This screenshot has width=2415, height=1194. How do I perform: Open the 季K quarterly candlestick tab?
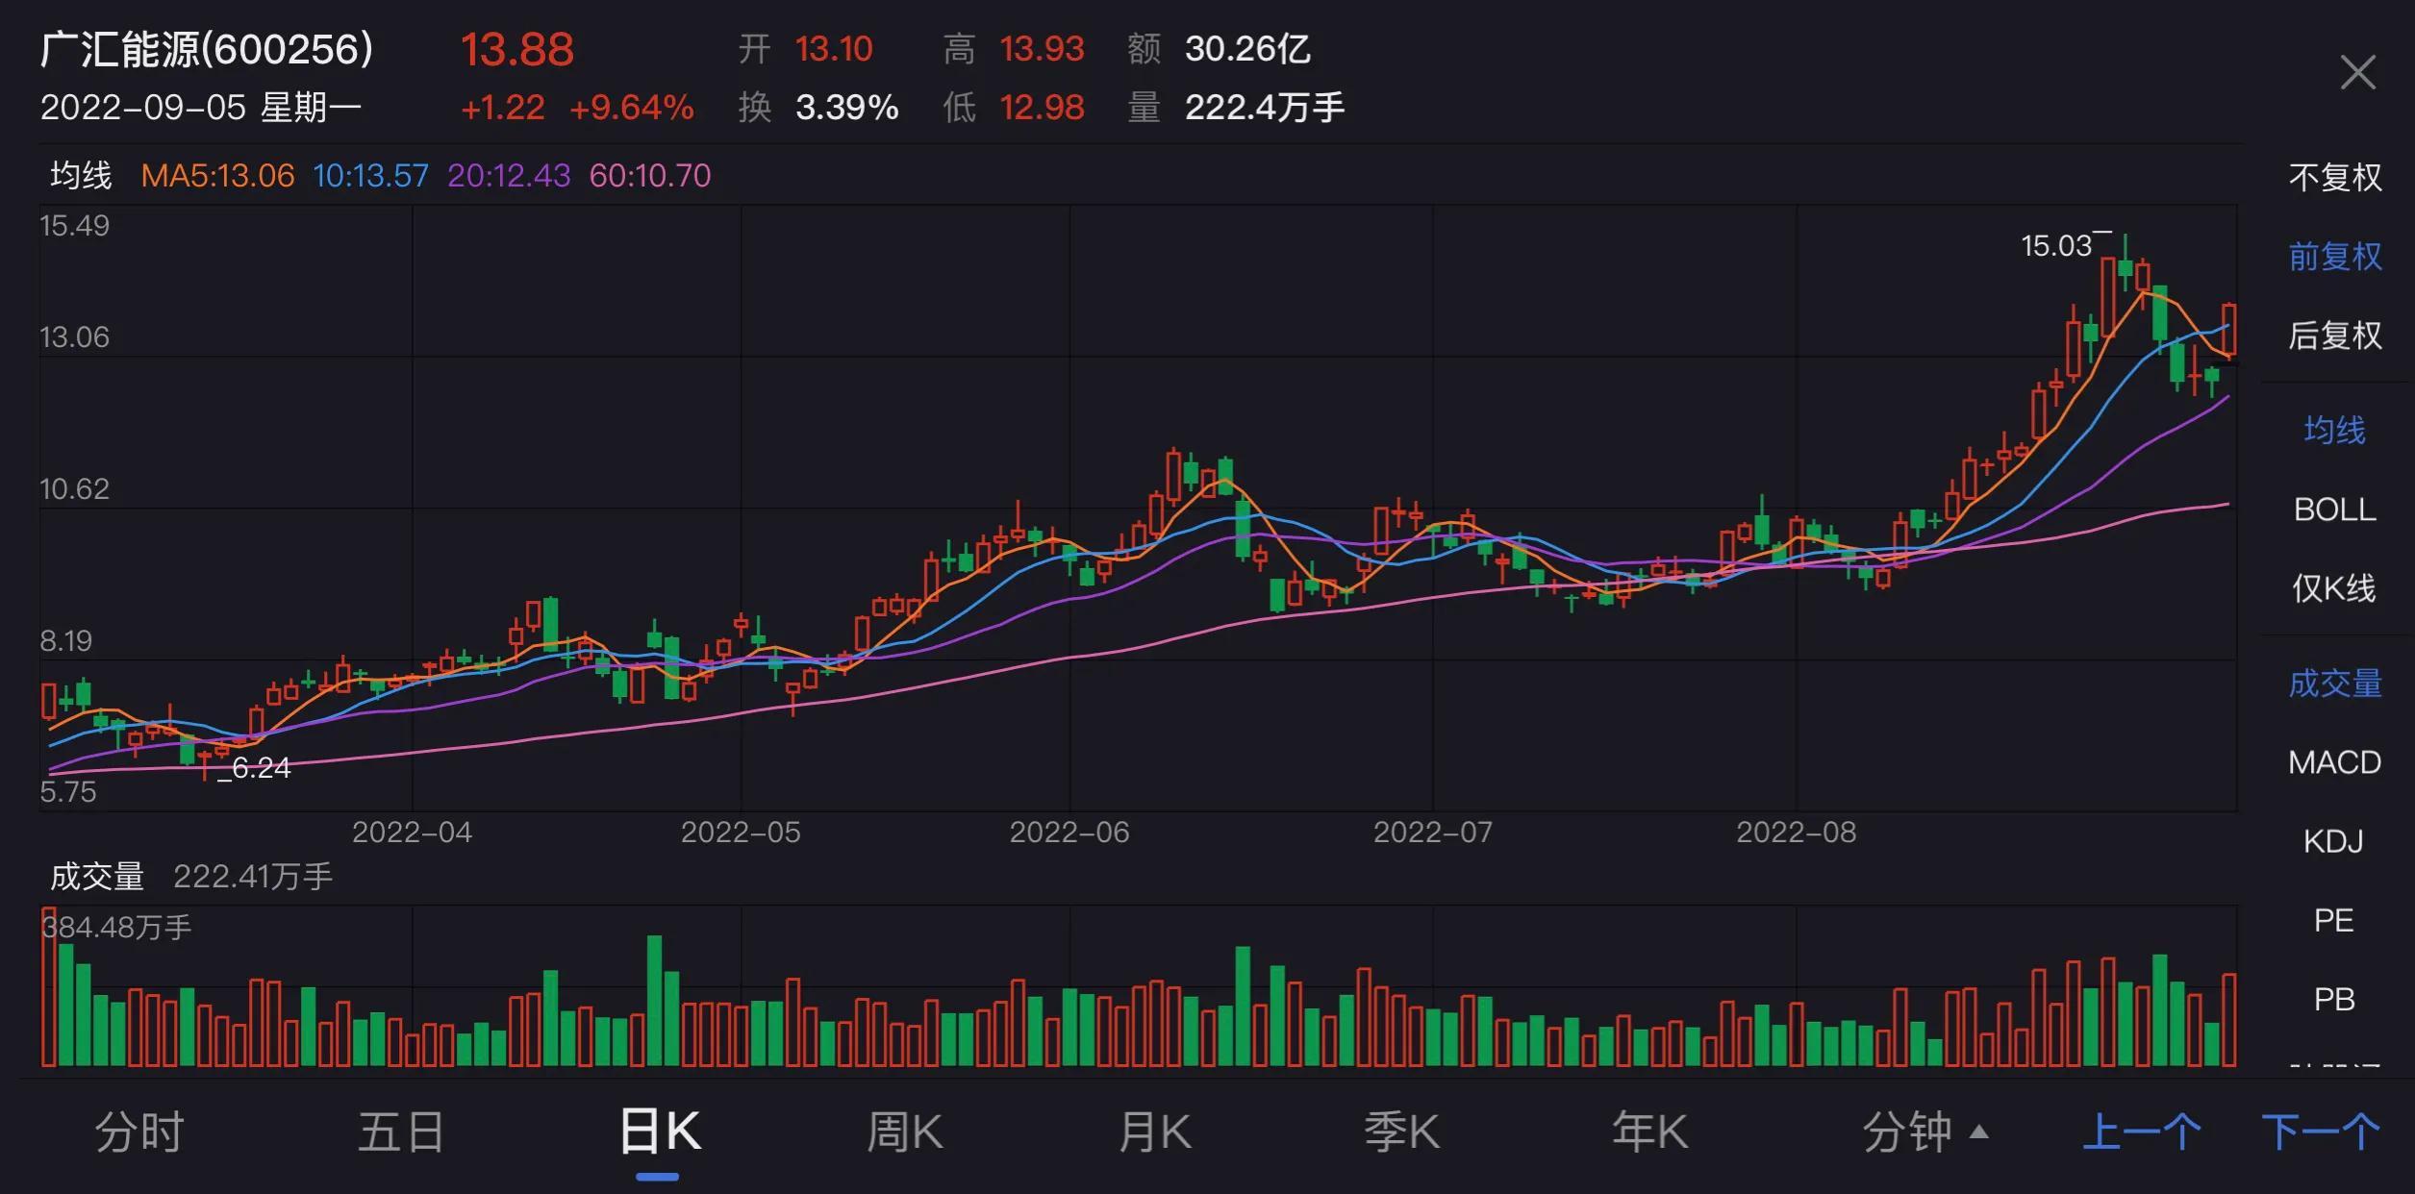[1402, 1132]
